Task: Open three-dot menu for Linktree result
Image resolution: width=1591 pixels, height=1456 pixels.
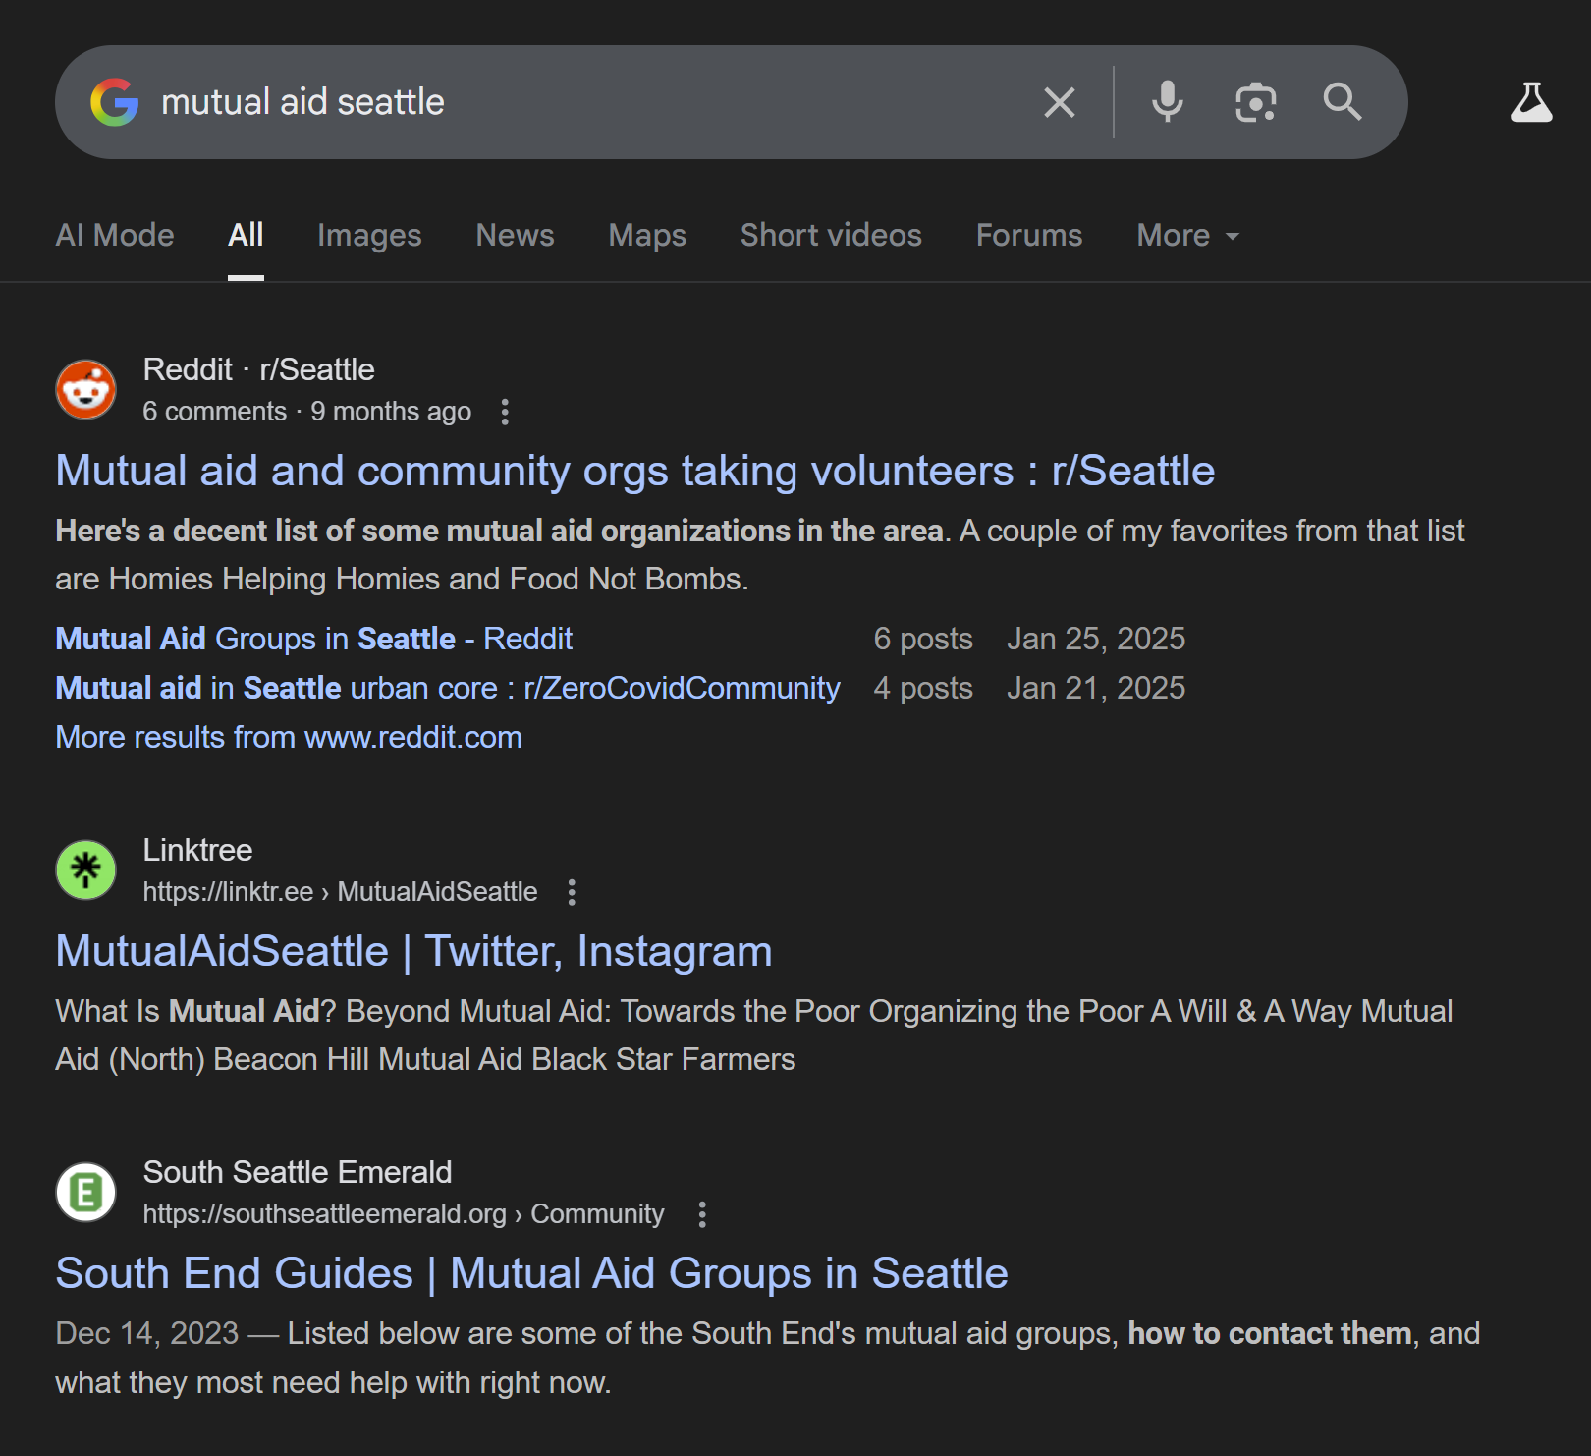Action: (572, 892)
